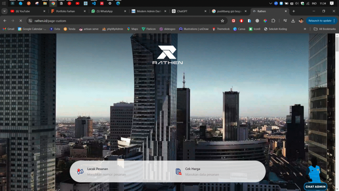Image resolution: width=339 pixels, height=191 pixels.
Task: Click the Lacak Pesanan map icon
Action: pyautogui.click(x=80, y=171)
